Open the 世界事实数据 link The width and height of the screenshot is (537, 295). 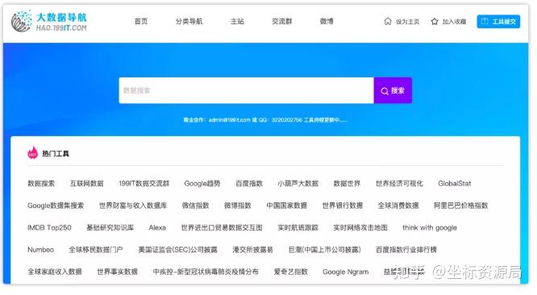pos(118,272)
